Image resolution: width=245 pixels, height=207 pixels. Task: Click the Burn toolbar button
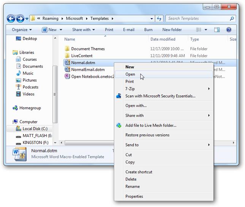(149, 30)
